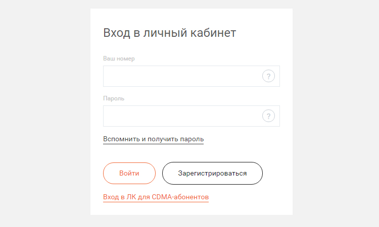Select the password recovery link below the fields
Viewport: 379px width, 227px height.
coord(153,139)
